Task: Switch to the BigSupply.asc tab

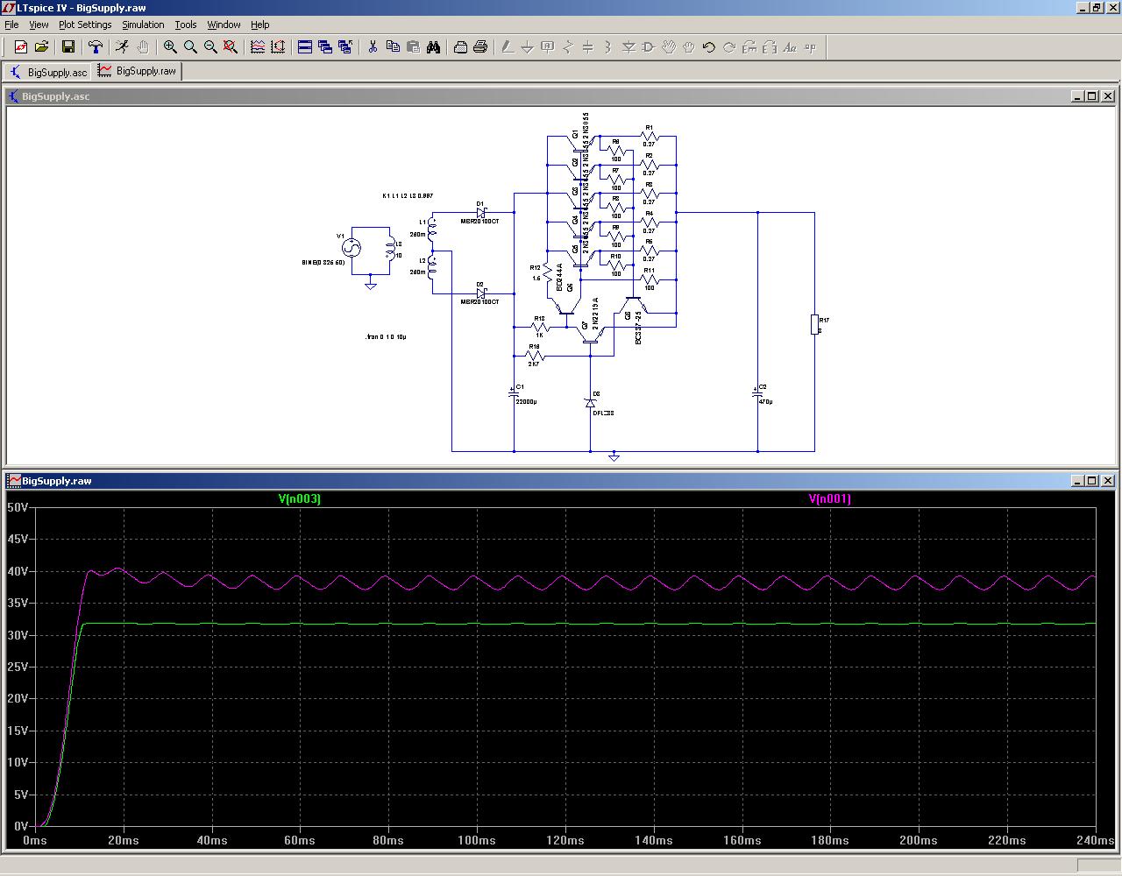Action: point(48,72)
